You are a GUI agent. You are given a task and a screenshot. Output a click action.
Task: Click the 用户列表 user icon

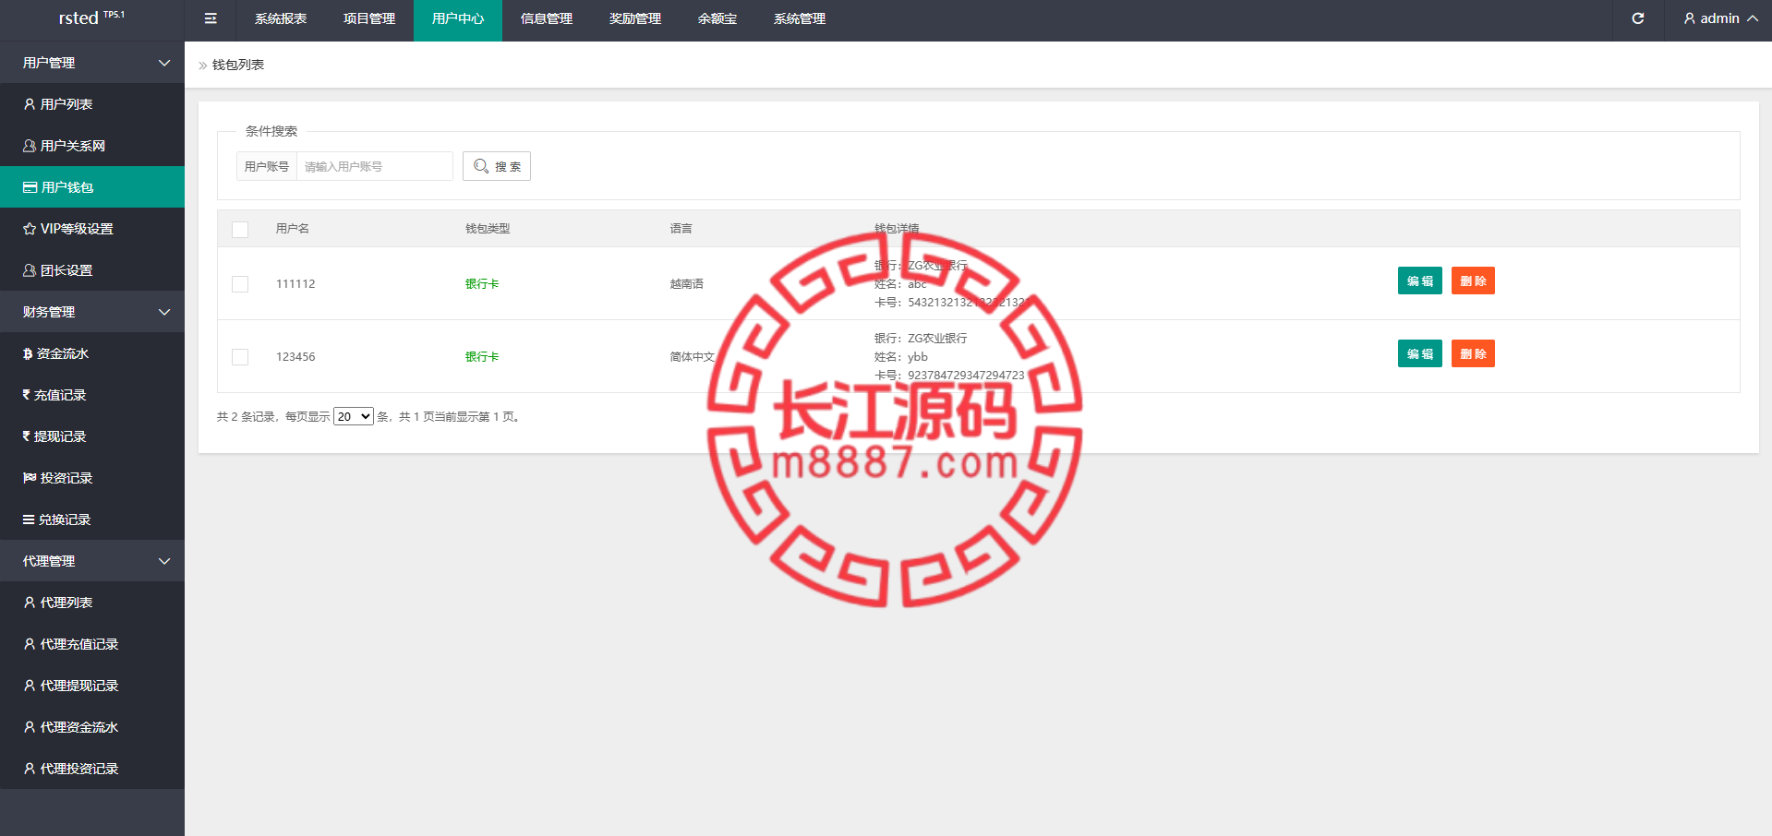click(x=30, y=104)
